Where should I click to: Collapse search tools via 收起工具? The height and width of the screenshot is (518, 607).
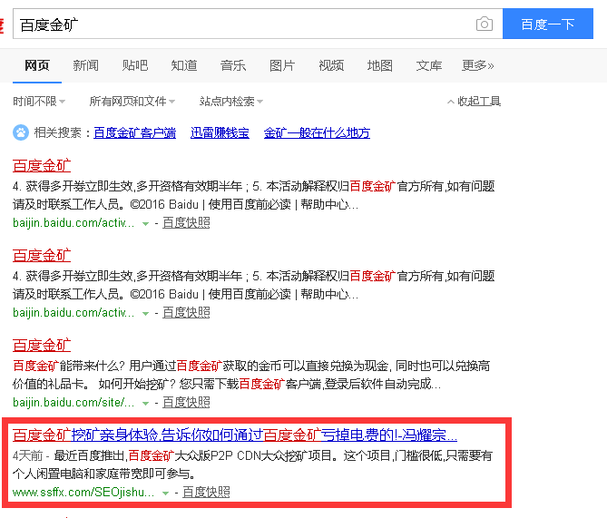pos(475,102)
